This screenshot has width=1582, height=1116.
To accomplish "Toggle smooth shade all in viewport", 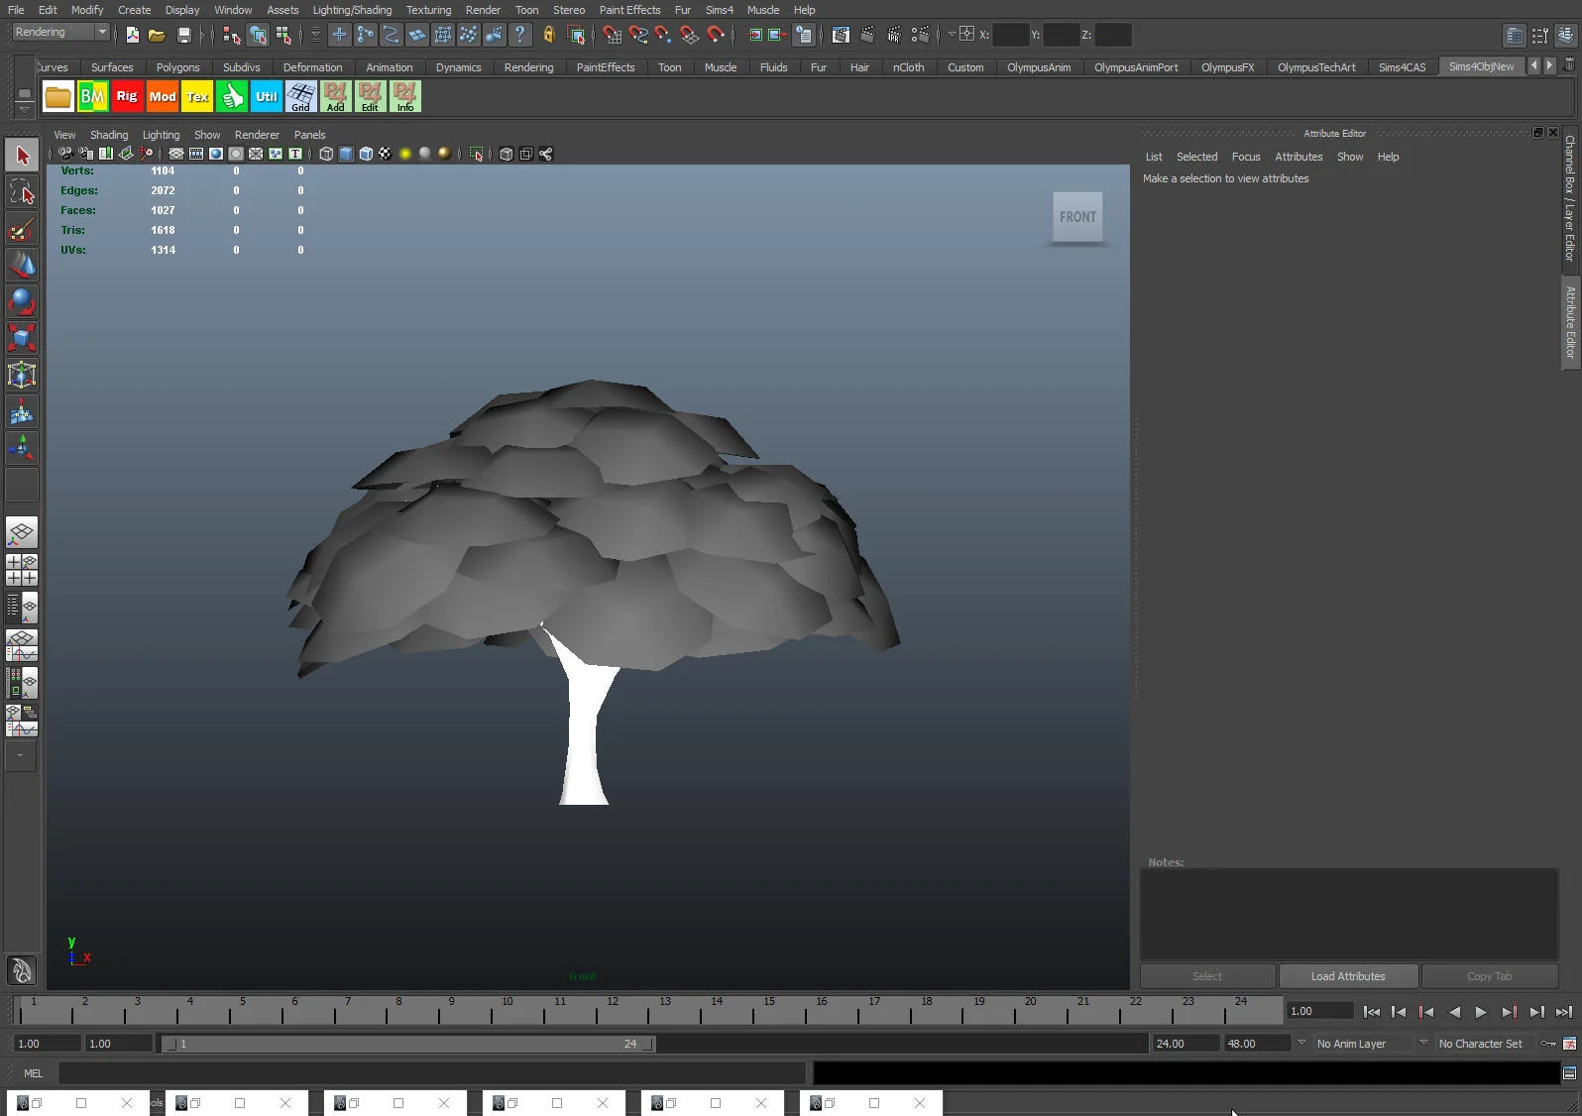I will (x=346, y=154).
